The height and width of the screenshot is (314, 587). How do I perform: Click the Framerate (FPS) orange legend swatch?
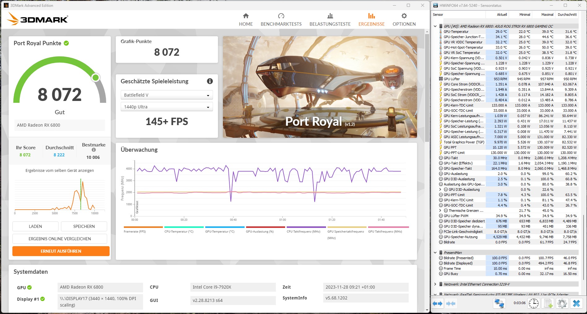tap(143, 227)
